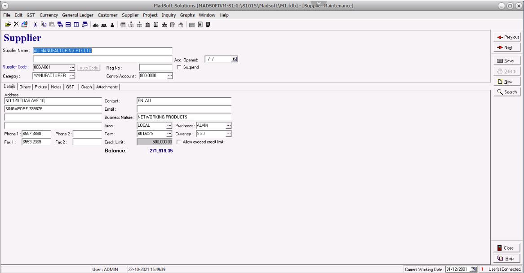Click the Phone 2 input field
Viewport: 524px width, 273px height.
87,134
